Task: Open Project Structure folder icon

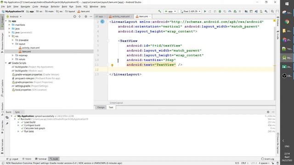Action: 246,11
